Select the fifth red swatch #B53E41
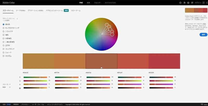This screenshot has height=106, width=208. tap(164, 61)
